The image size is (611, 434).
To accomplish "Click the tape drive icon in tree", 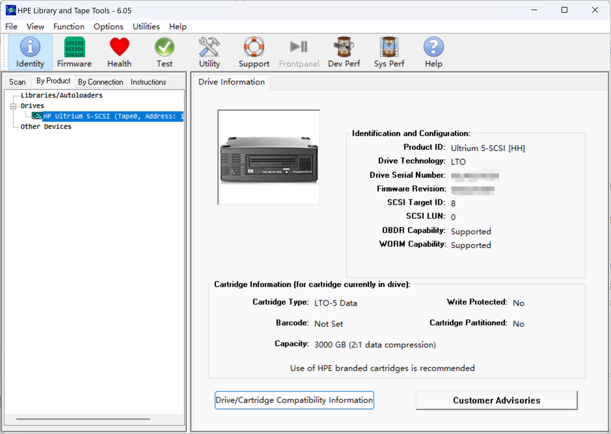I will (x=37, y=116).
